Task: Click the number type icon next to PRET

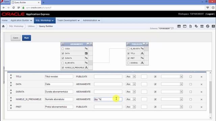Action: point(142,58)
